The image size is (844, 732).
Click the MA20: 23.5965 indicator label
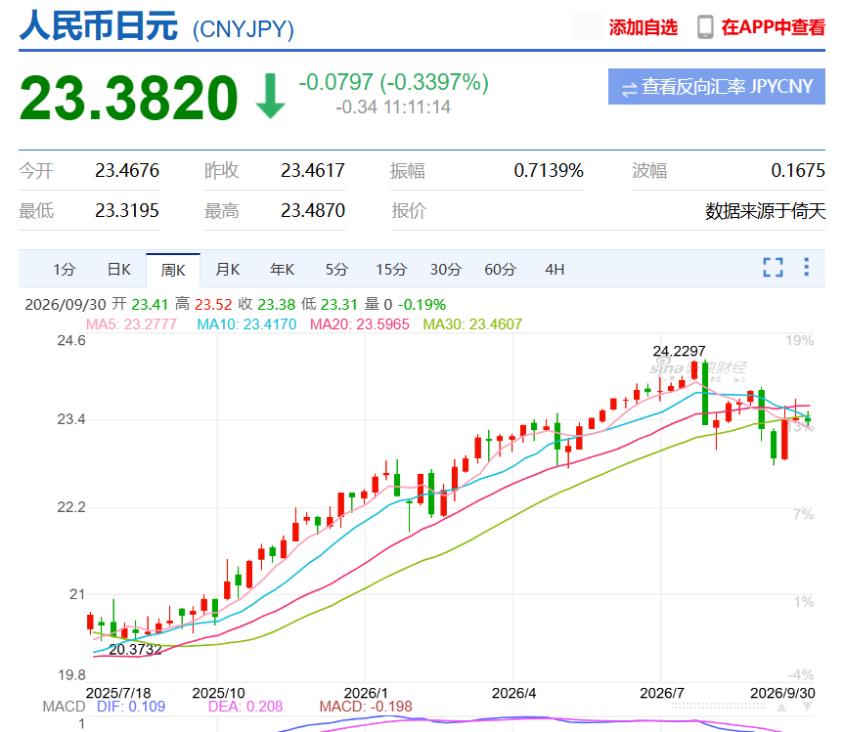coord(360,324)
